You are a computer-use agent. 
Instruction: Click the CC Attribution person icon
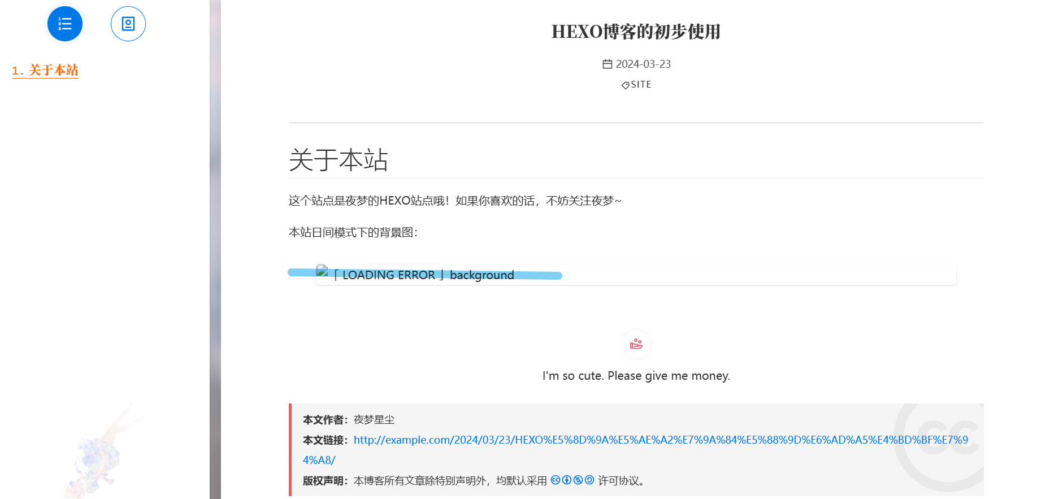click(x=567, y=480)
